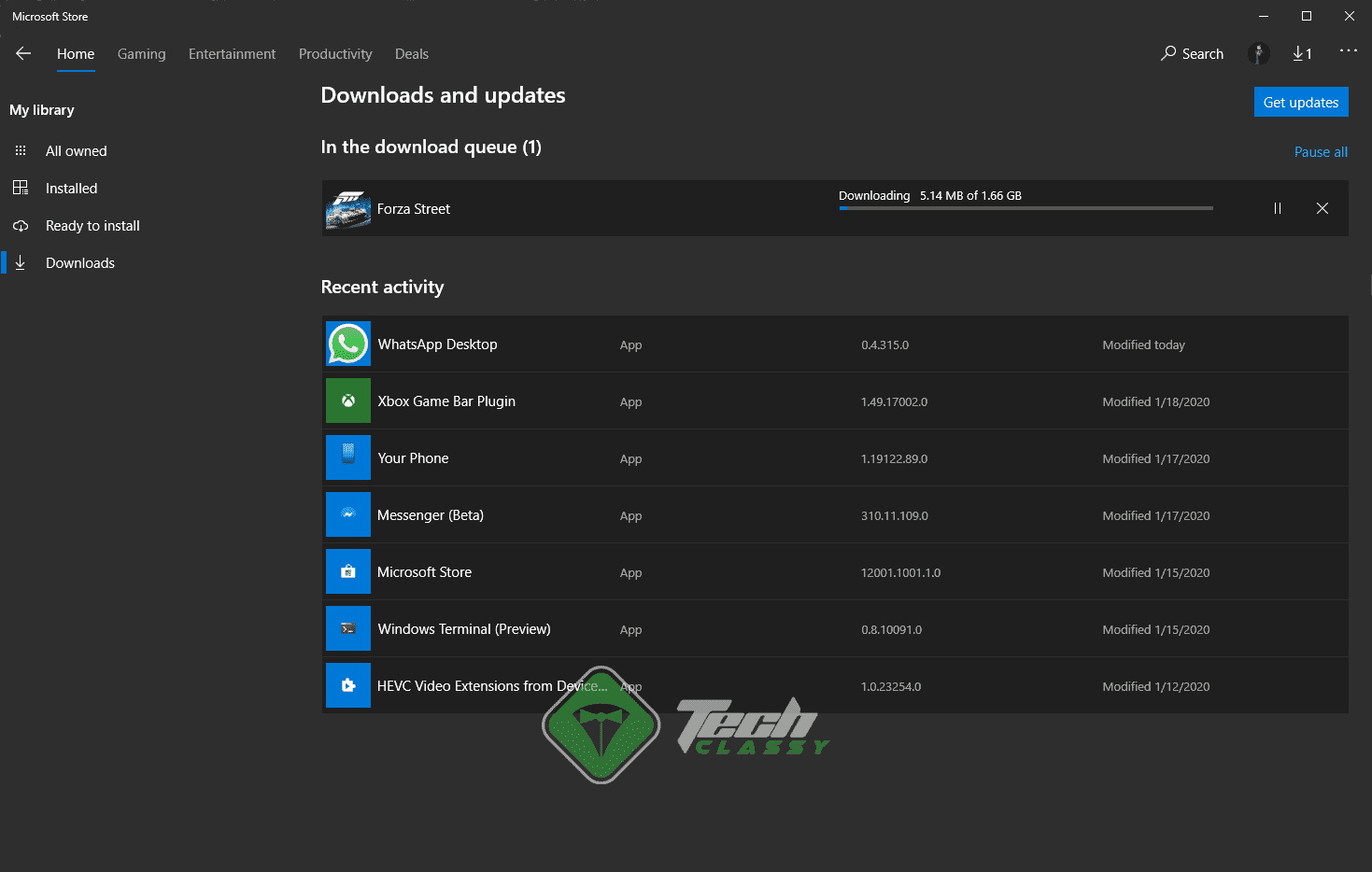Viewport: 1372px width, 872px height.
Task: Open the Entertainment tab
Action: point(232,53)
